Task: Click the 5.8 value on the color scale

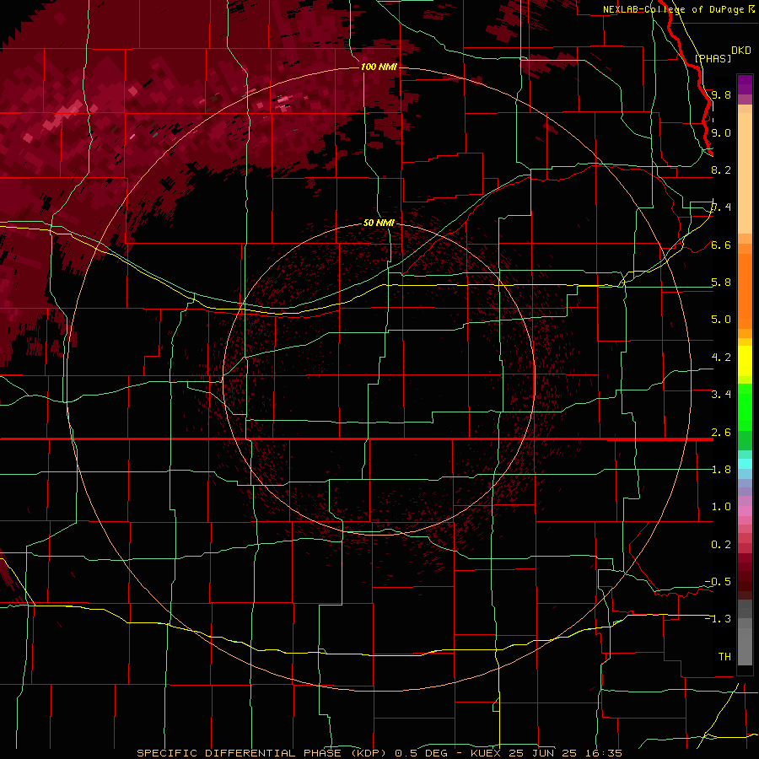Action: point(721,283)
